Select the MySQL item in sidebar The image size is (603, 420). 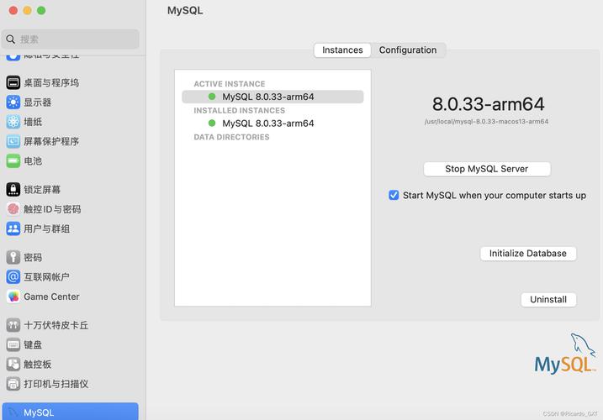click(x=70, y=412)
